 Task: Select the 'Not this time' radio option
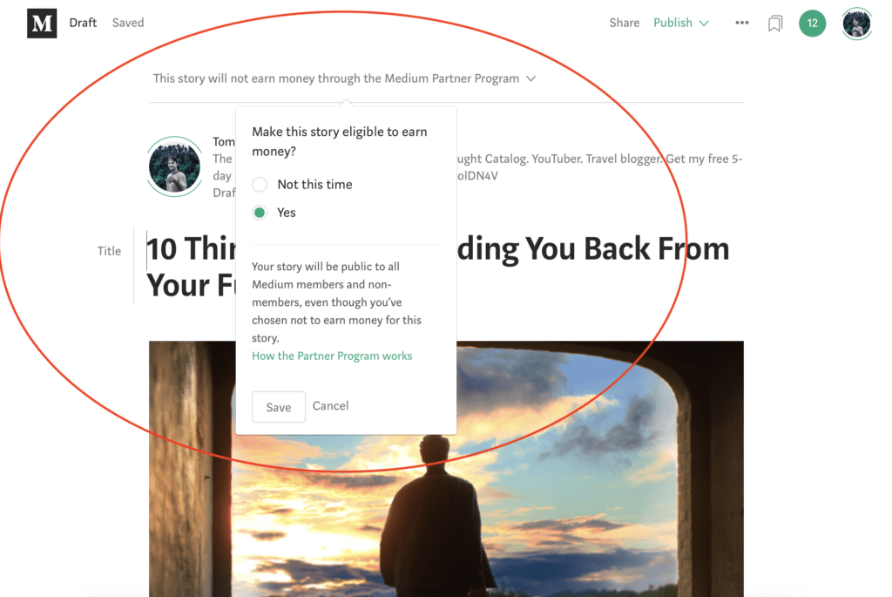(x=260, y=185)
